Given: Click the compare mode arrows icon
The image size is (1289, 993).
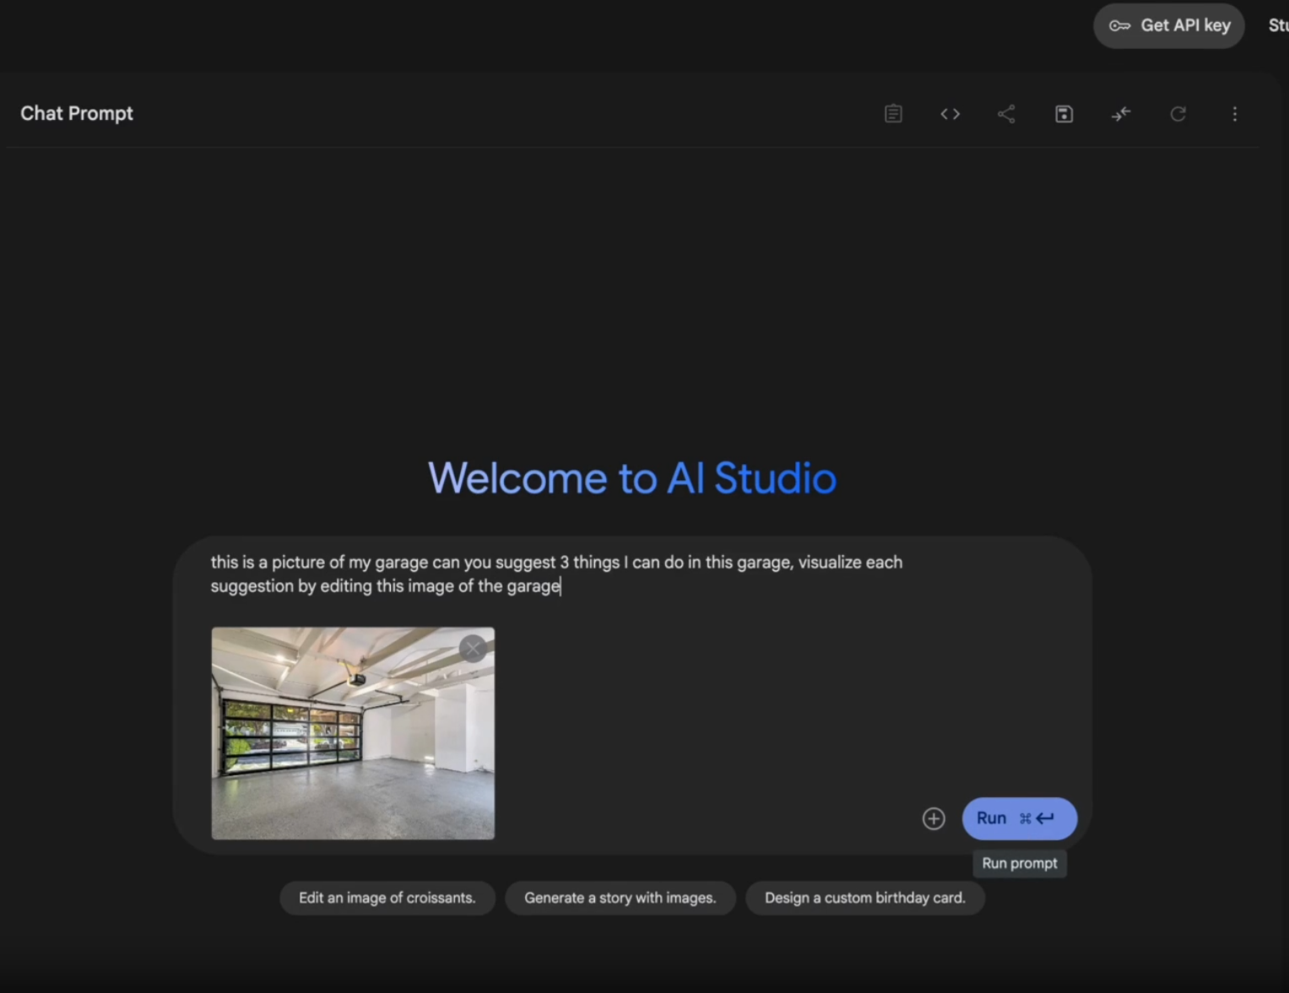Looking at the screenshot, I should point(1120,114).
